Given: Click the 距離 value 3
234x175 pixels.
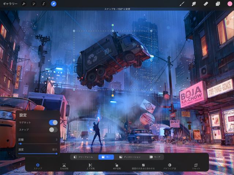Looking at the screenshot, I should coord(56,140).
